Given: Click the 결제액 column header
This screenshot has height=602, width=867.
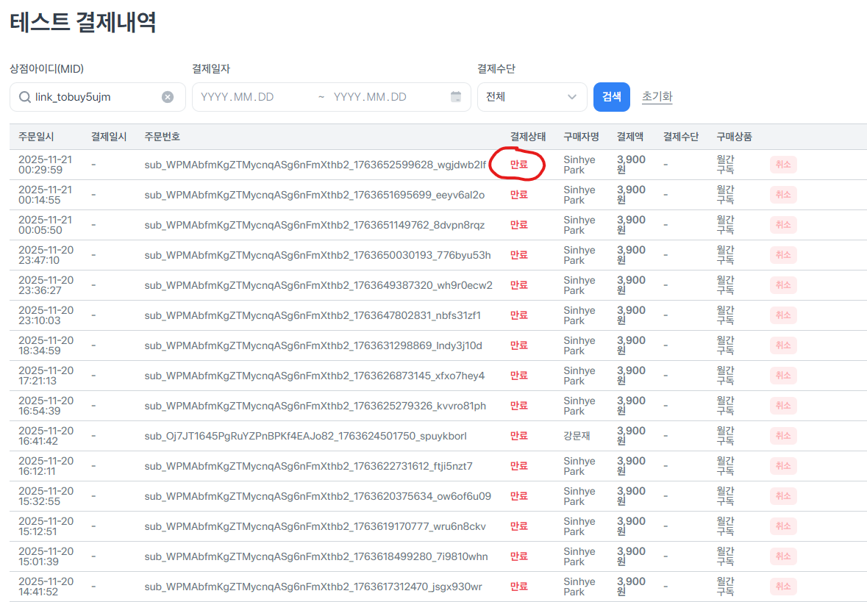Looking at the screenshot, I should 629,137.
